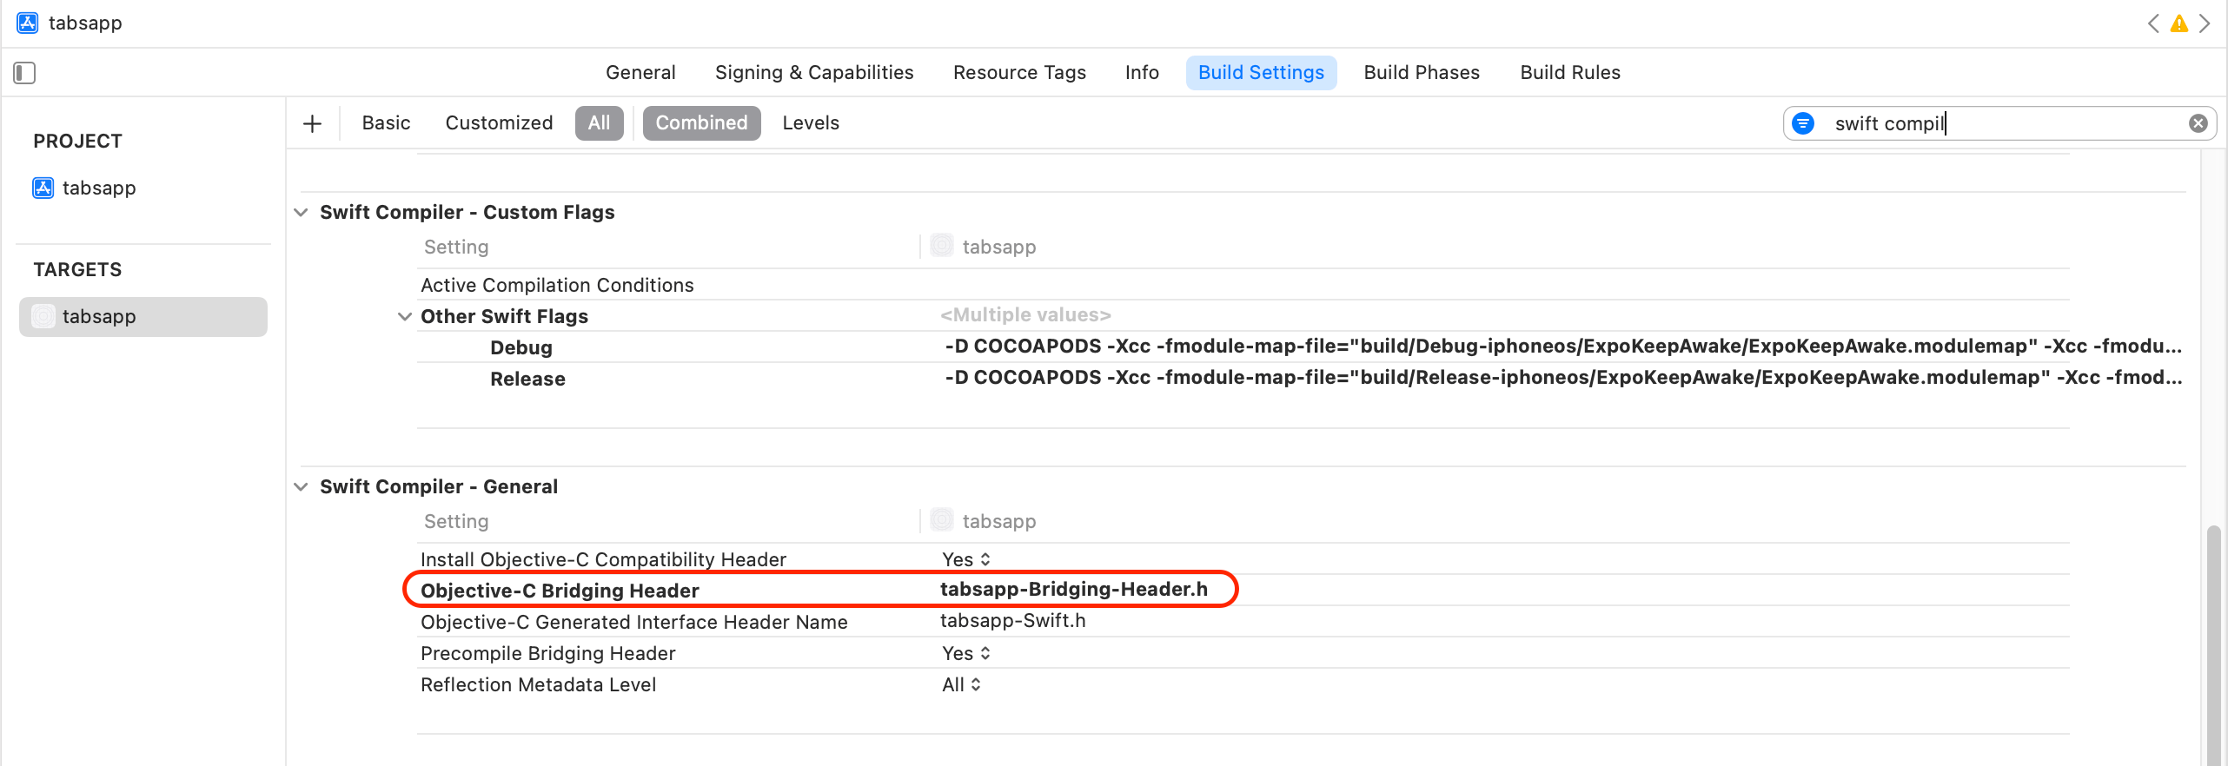Click the search filter scope icon
The height and width of the screenshot is (766, 2228).
pyautogui.click(x=1803, y=123)
